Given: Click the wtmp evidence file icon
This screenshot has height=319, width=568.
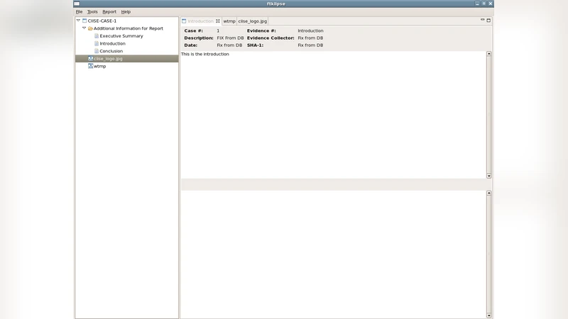Looking at the screenshot, I should pyautogui.click(x=91, y=66).
